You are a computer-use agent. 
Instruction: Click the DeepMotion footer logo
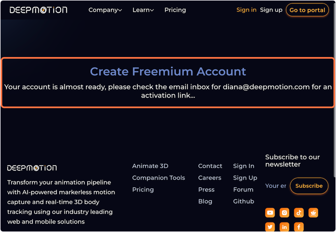pos(32,168)
